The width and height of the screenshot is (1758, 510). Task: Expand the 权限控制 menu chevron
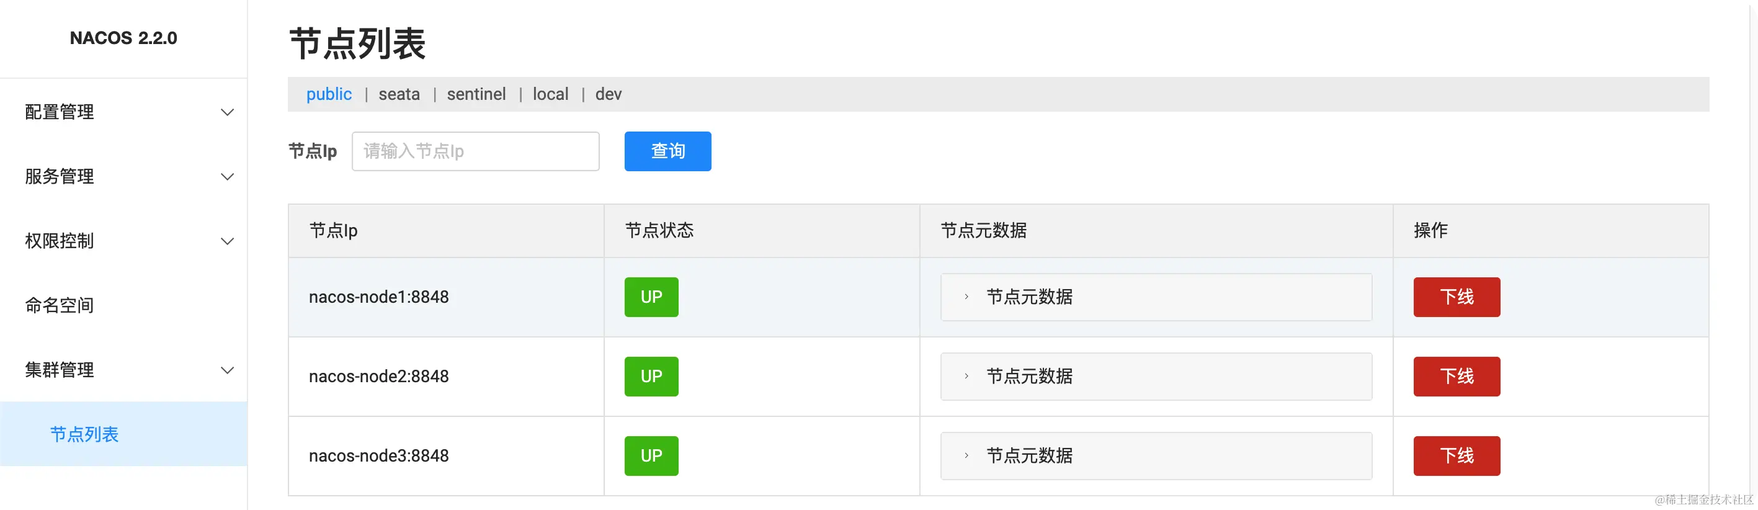click(x=227, y=241)
